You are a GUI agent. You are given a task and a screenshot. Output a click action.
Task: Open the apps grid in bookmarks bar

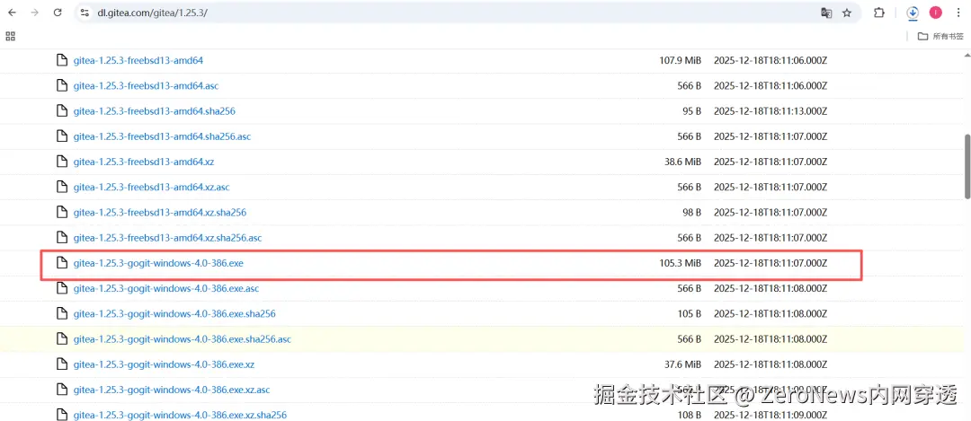point(10,36)
